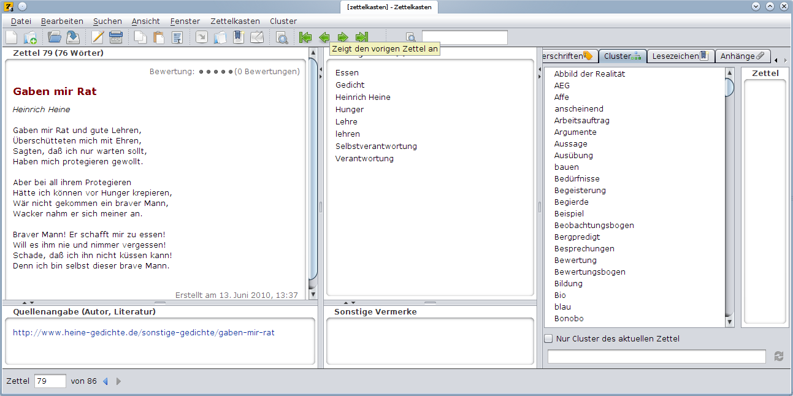Click the save-to-disk toolbar icon

coord(73,37)
